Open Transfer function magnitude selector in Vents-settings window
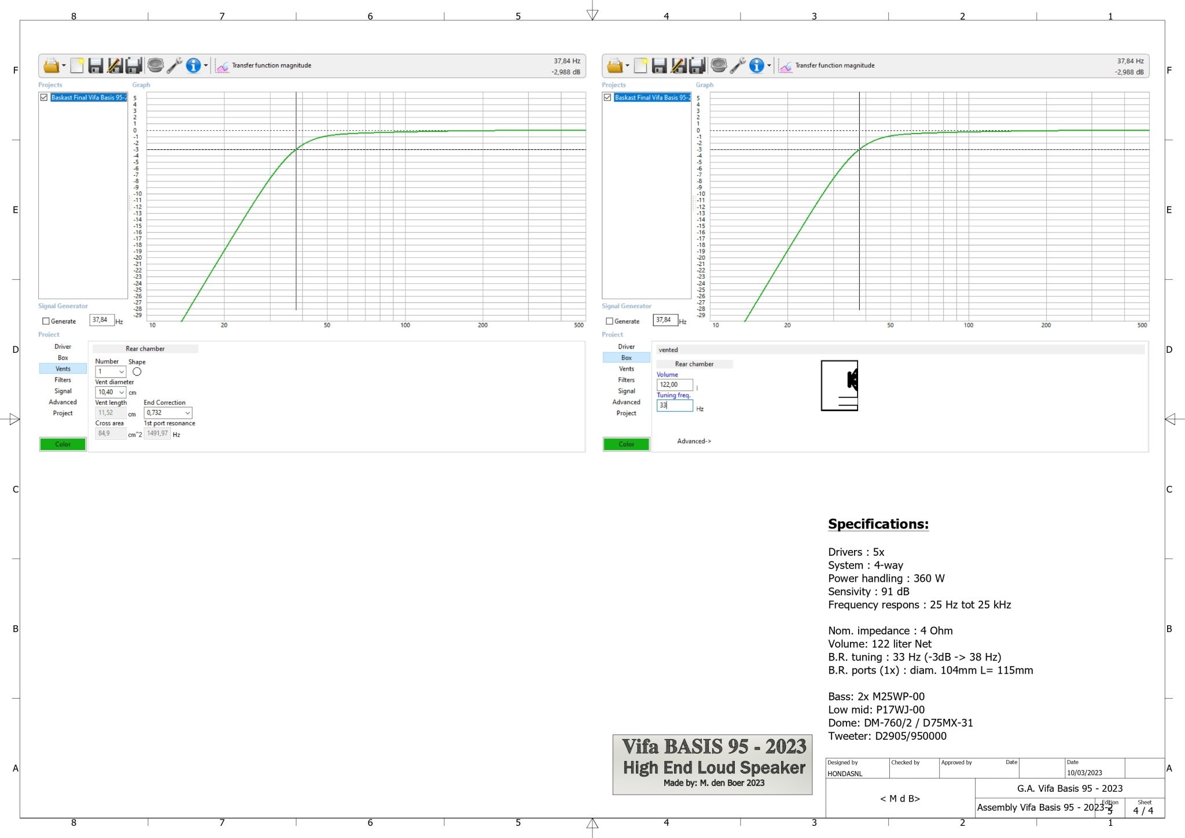 pos(271,65)
